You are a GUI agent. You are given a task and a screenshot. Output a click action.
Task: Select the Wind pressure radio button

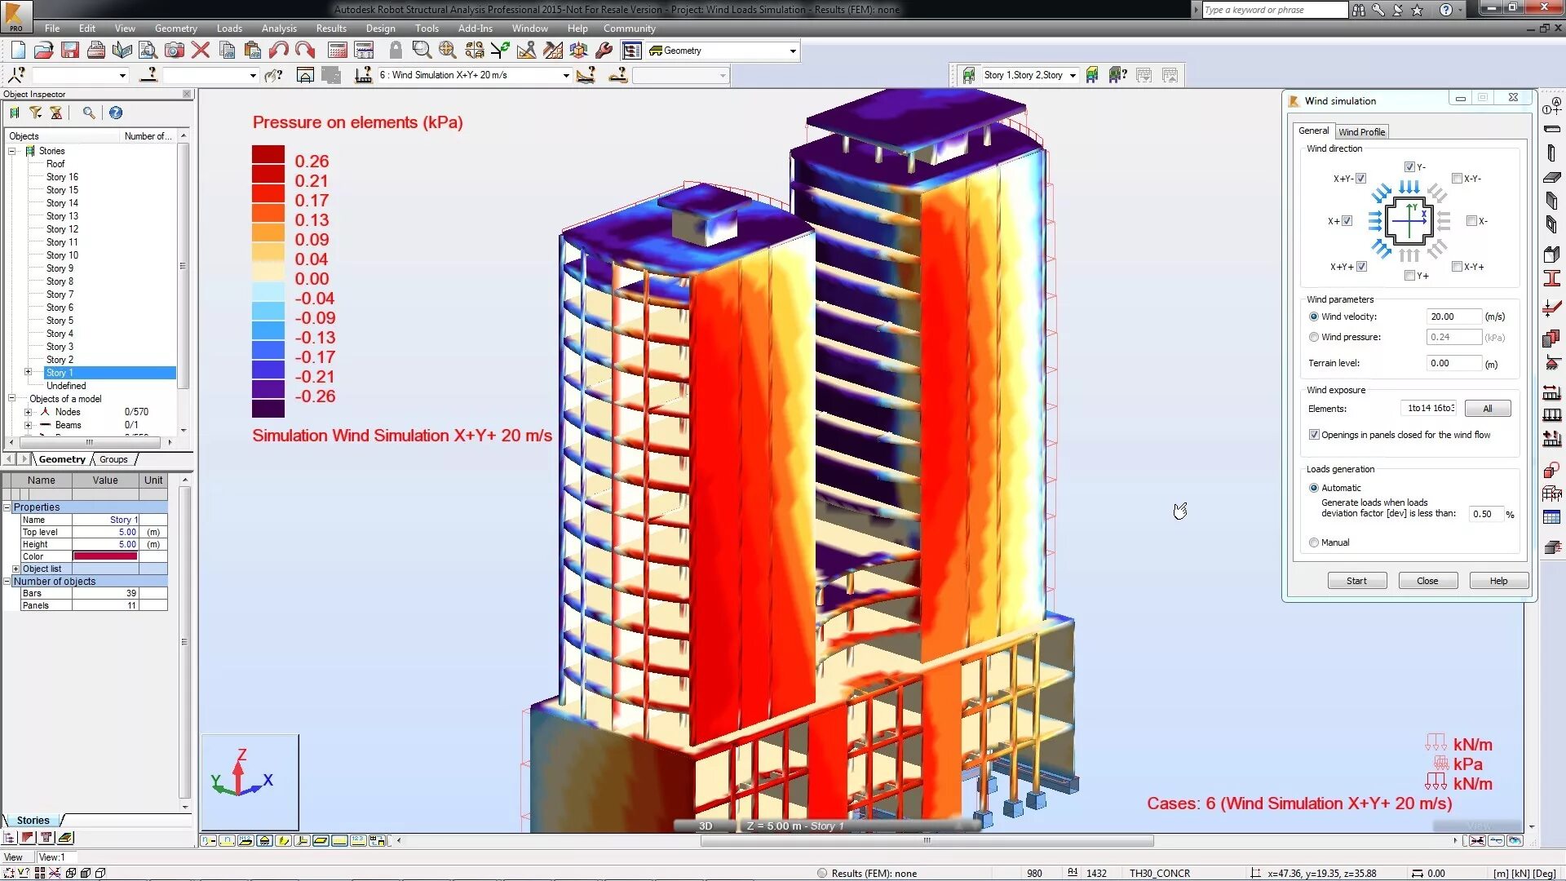pyautogui.click(x=1314, y=336)
